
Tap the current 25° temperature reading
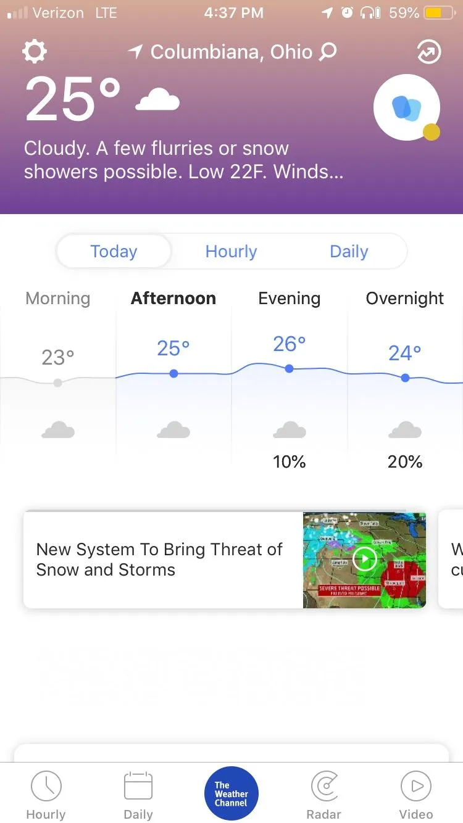[73, 99]
